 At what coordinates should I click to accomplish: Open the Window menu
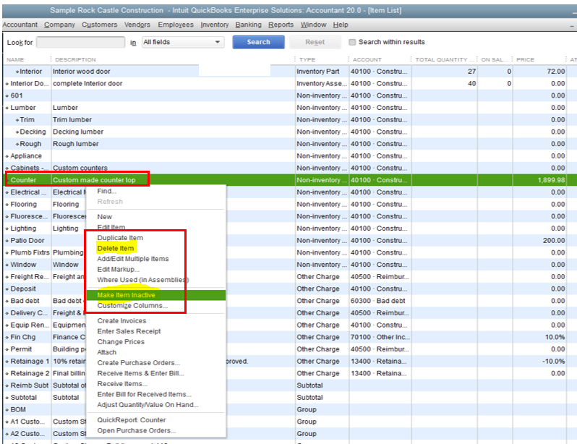(313, 25)
